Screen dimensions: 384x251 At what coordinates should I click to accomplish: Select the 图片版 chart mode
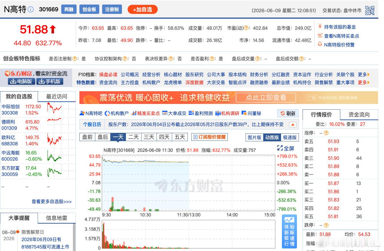(254, 137)
